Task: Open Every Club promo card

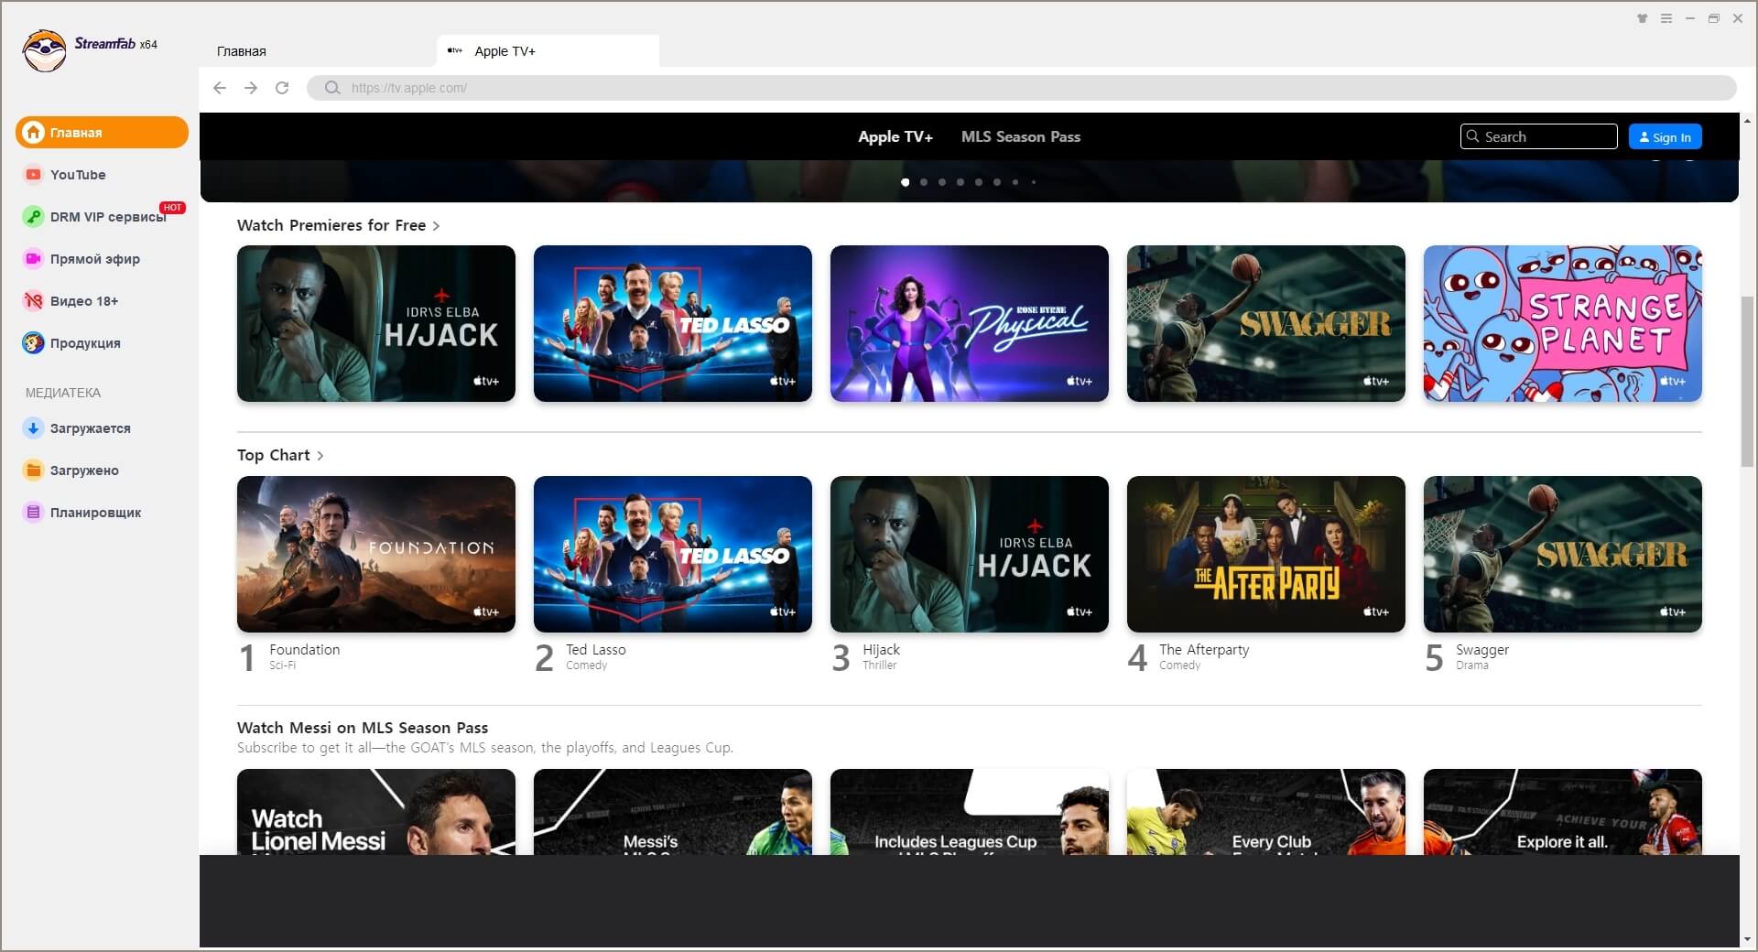Action: 1266,812
